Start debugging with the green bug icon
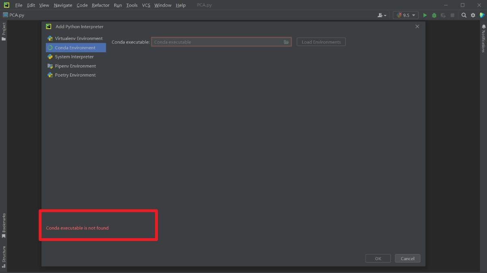This screenshot has height=273, width=487. pyautogui.click(x=434, y=15)
